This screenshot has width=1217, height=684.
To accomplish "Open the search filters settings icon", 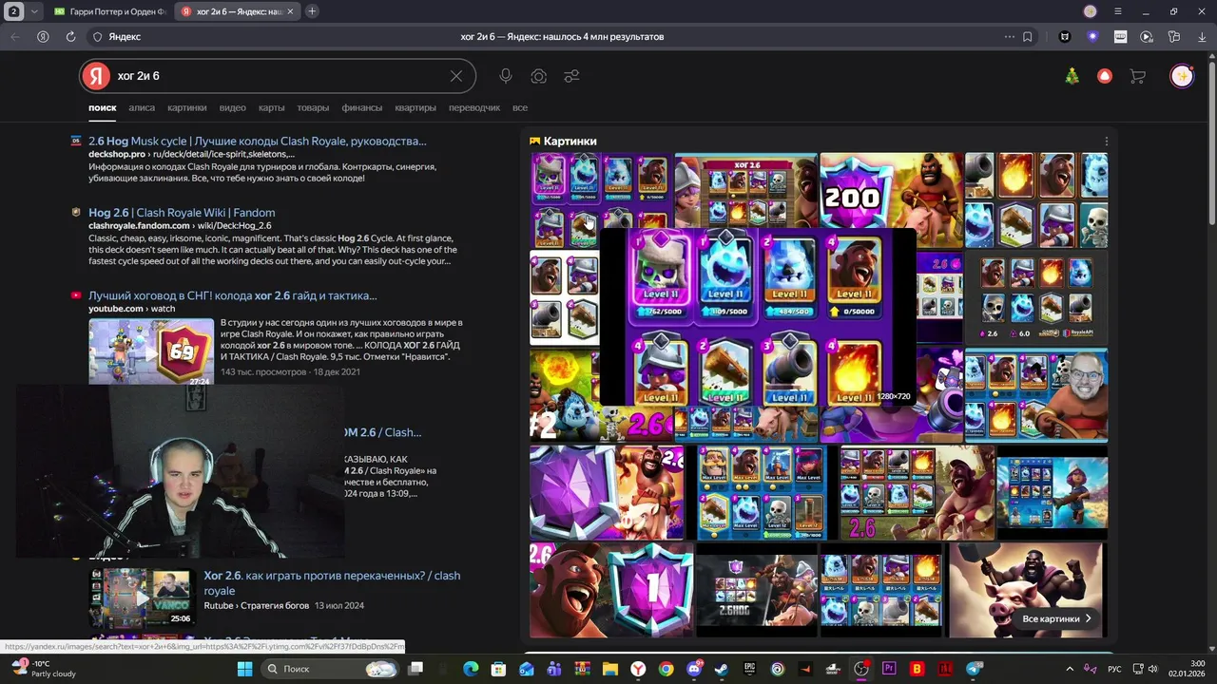I will [x=571, y=76].
